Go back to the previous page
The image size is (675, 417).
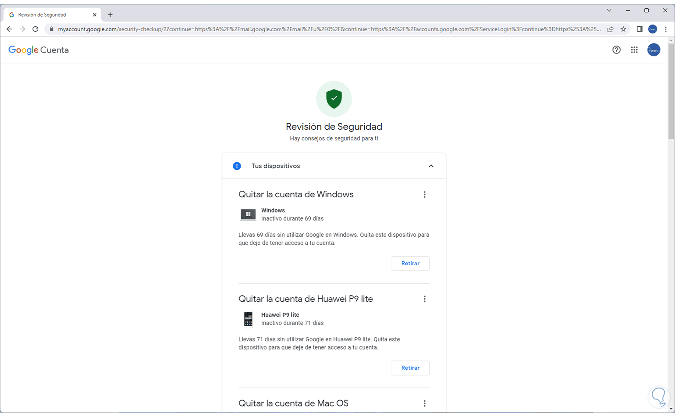9,29
